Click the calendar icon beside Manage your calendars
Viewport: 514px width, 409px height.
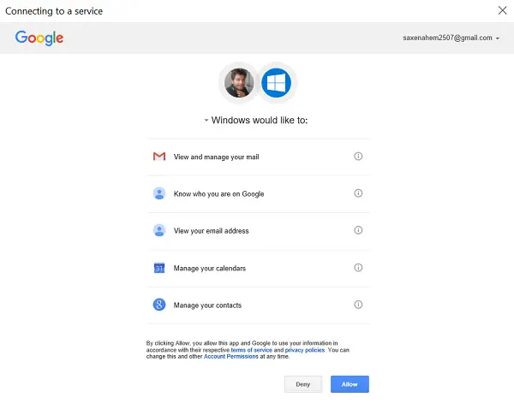(159, 268)
